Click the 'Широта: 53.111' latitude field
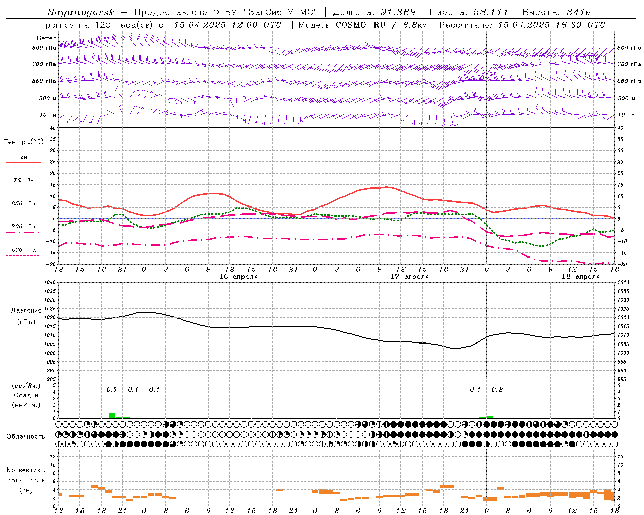This screenshot has height=515, width=644. click(x=468, y=12)
